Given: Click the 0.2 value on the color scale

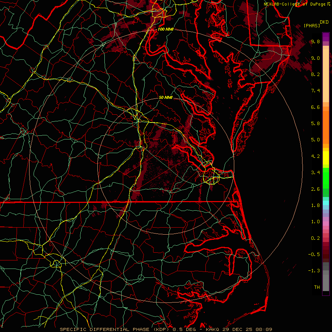Looking at the screenshot, I should [x=315, y=238].
